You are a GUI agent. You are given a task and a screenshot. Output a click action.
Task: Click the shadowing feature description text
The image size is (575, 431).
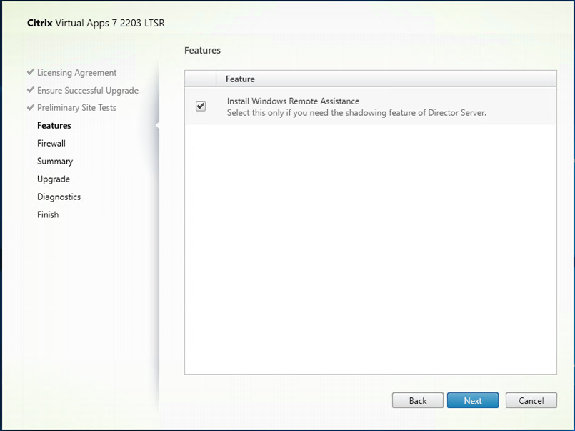click(x=356, y=113)
